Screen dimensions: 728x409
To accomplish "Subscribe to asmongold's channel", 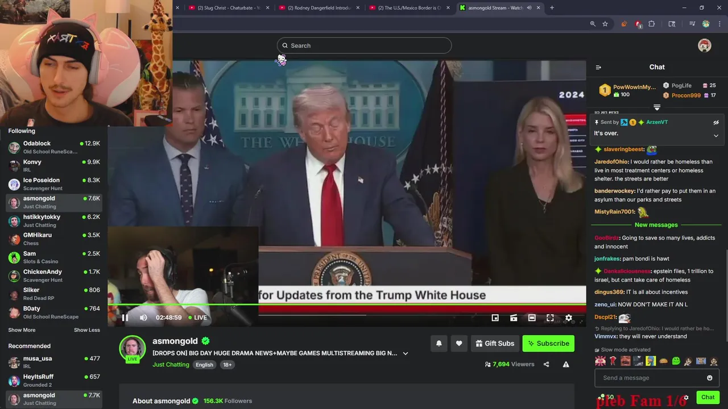I will [548, 343].
